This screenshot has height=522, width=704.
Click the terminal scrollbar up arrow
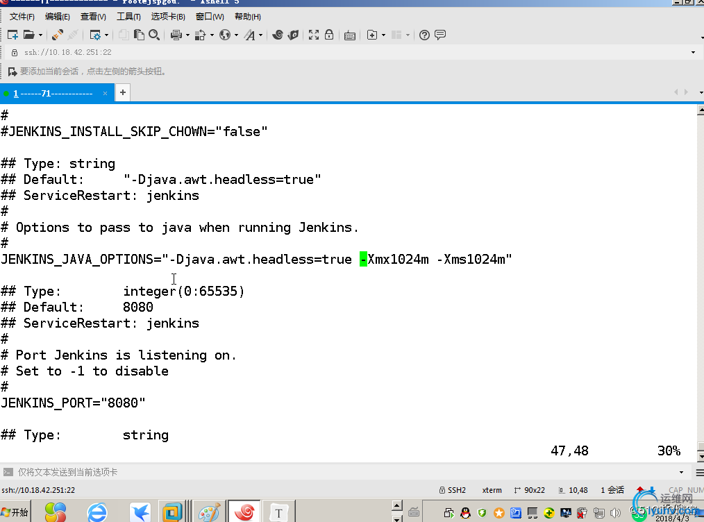pyautogui.click(x=700, y=110)
